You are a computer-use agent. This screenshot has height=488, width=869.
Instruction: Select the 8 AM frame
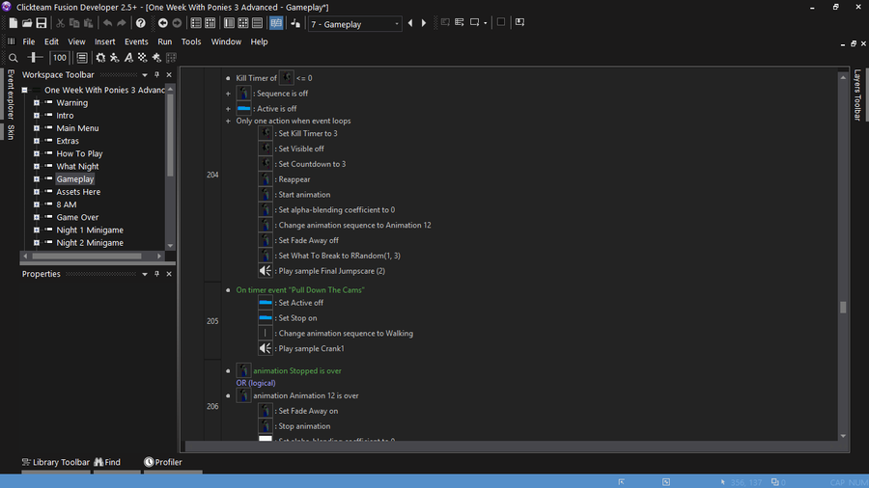coord(67,204)
